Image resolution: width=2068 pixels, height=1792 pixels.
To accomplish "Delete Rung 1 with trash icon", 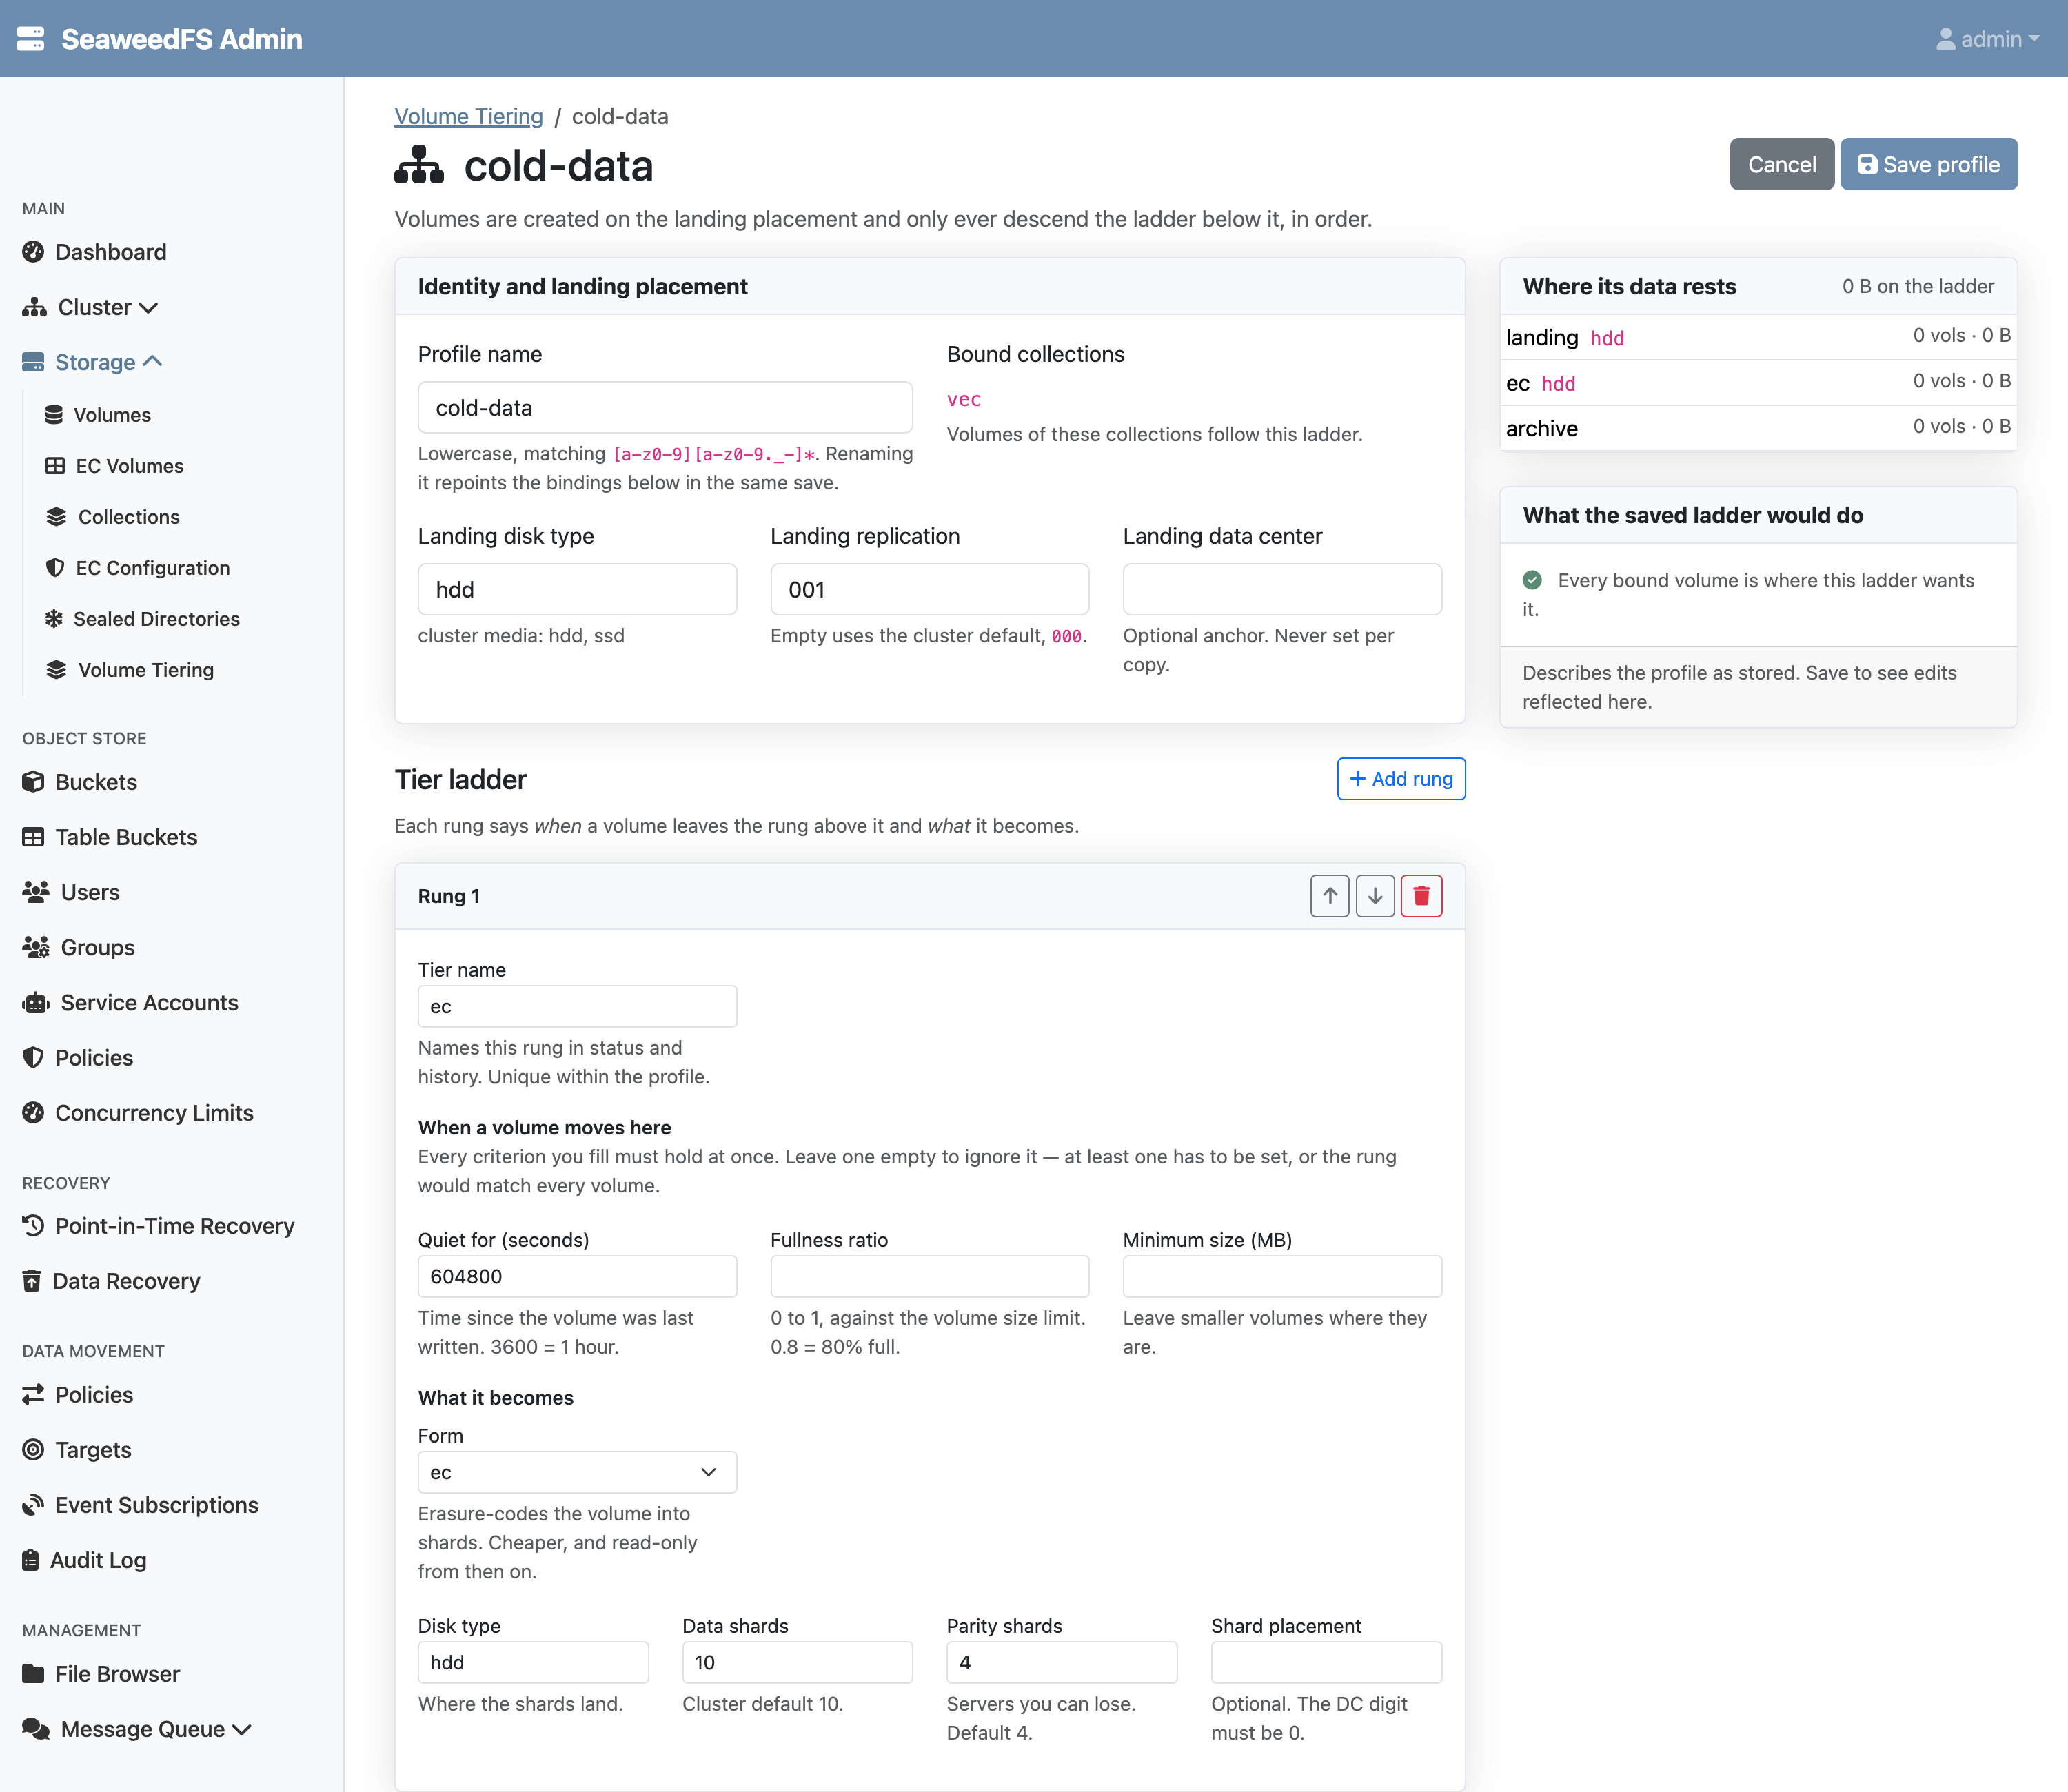I will (1421, 896).
